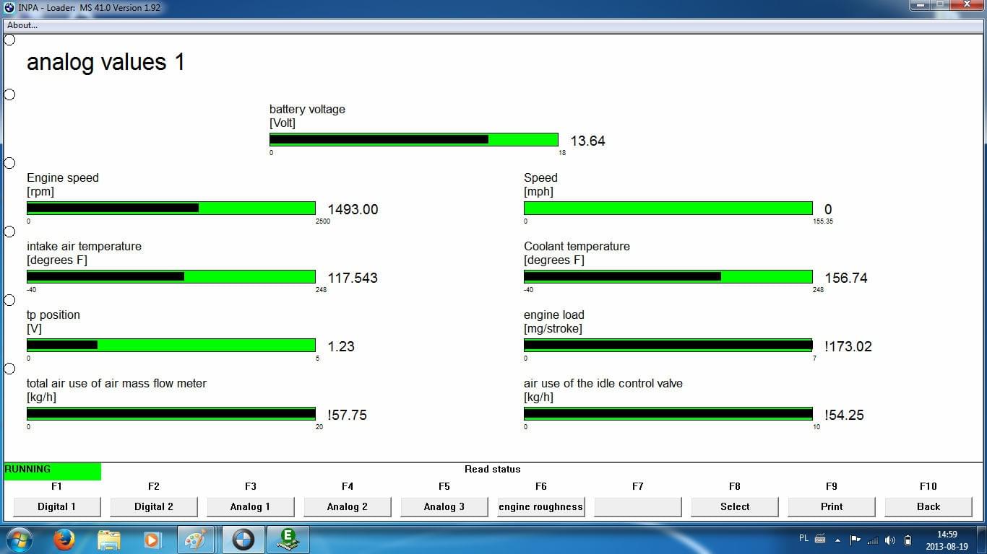Click the keyboard tray icon
The width and height of the screenshot is (987, 554).
tap(820, 539)
